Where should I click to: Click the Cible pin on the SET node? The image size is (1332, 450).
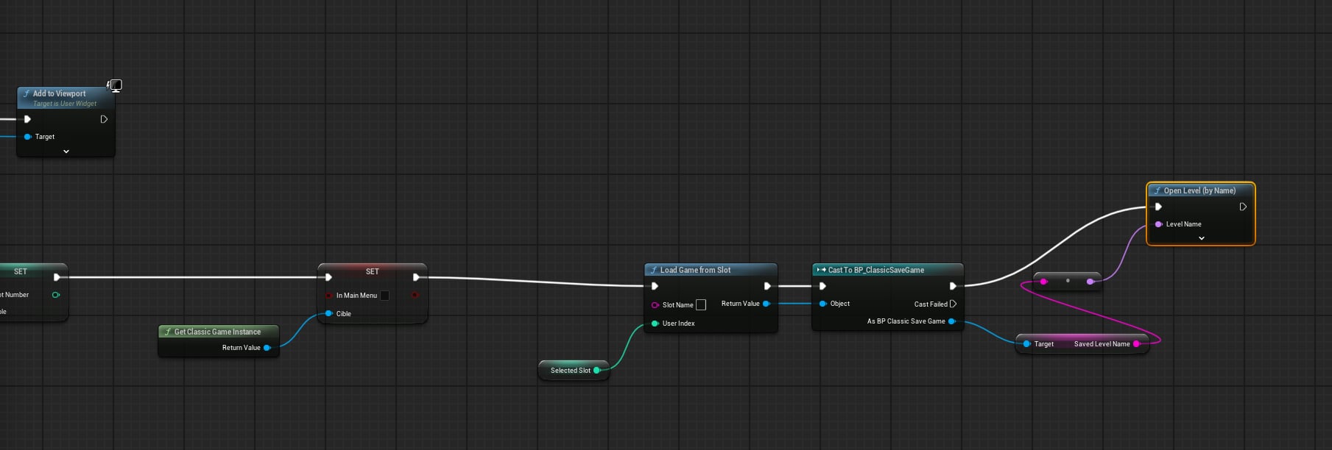click(329, 314)
